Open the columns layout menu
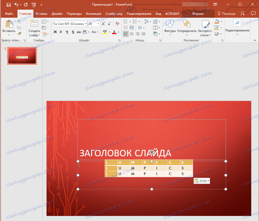The width and height of the screenshot is (259, 221). click(x=141, y=27)
